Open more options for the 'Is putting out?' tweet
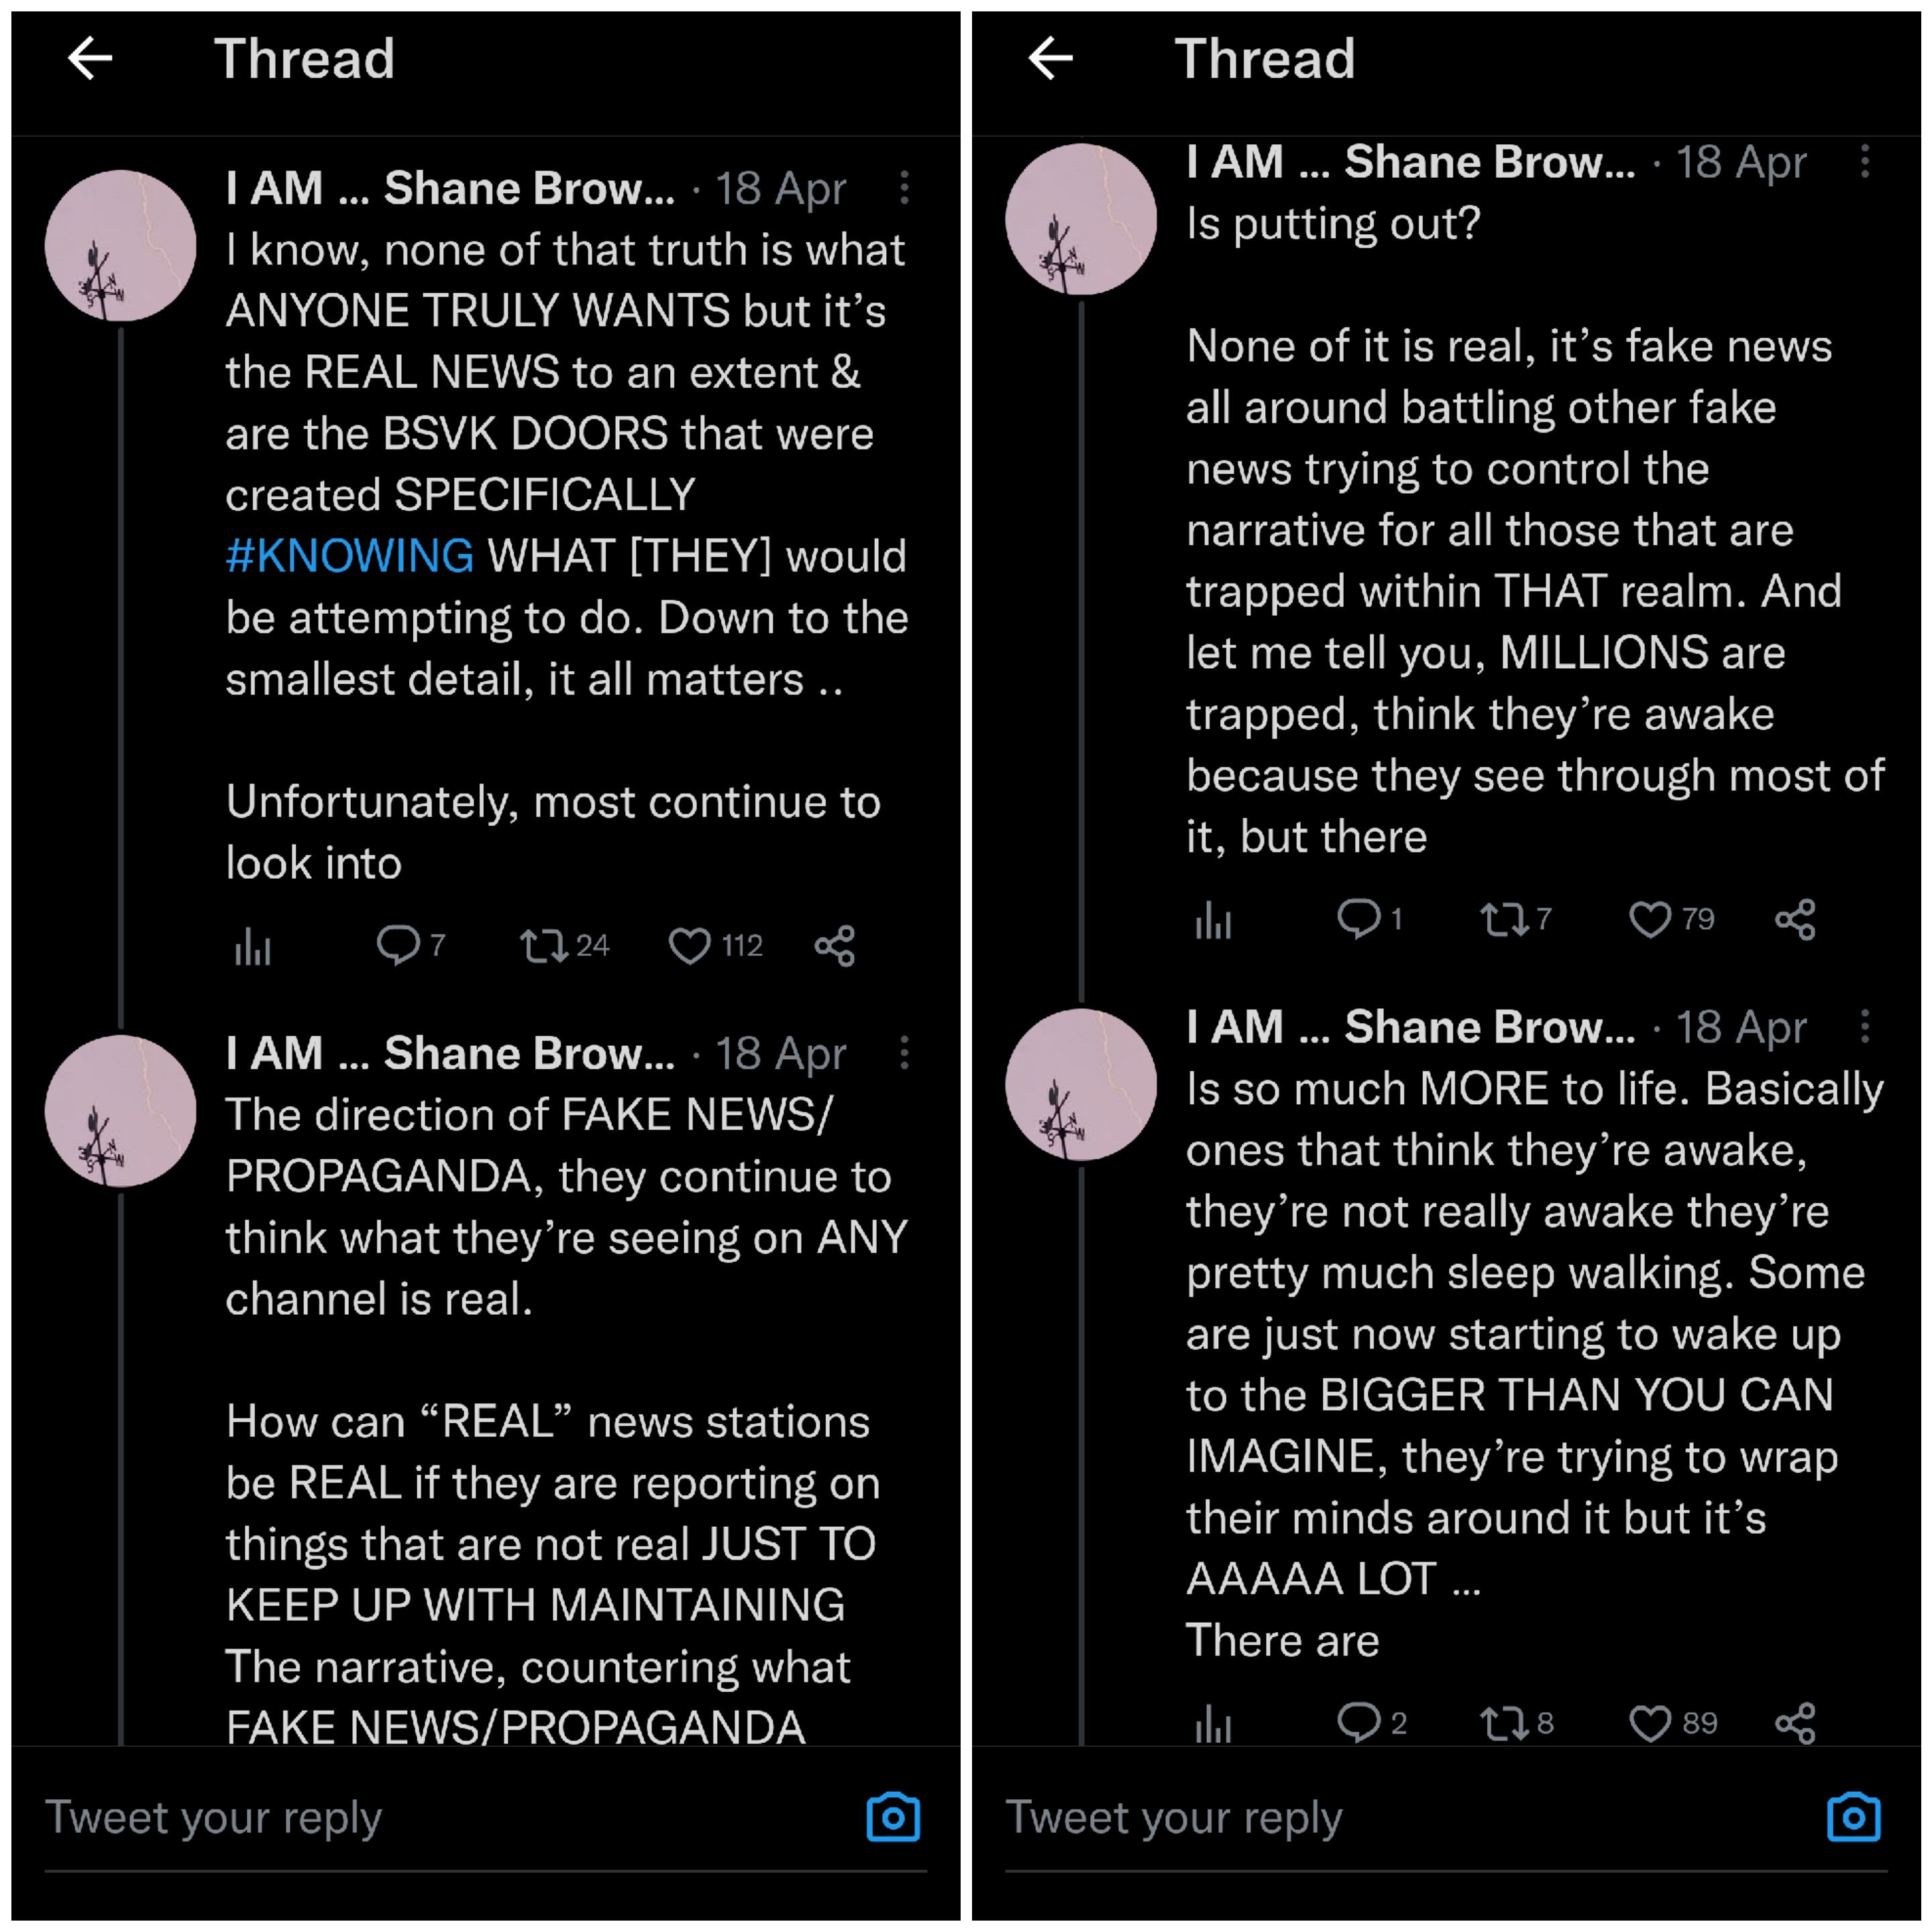Image resolution: width=1932 pixels, height=1932 pixels. (x=1864, y=162)
